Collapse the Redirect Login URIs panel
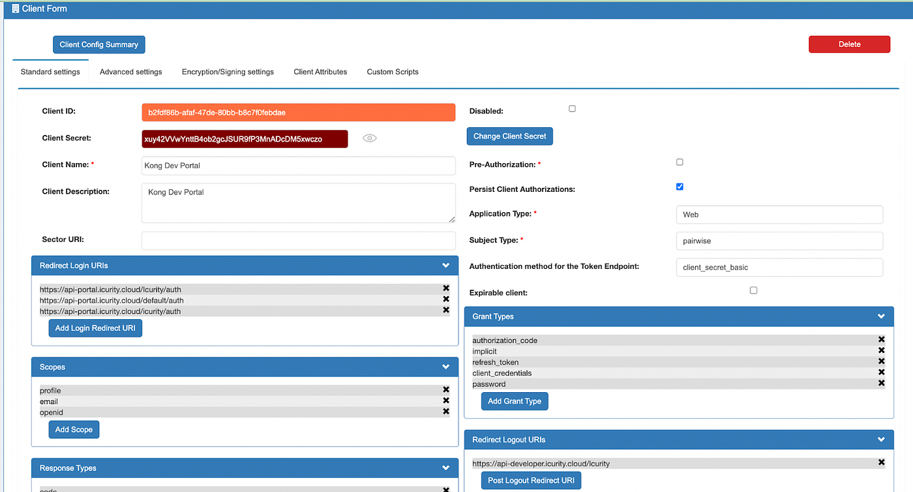This screenshot has width=913, height=492. click(446, 266)
